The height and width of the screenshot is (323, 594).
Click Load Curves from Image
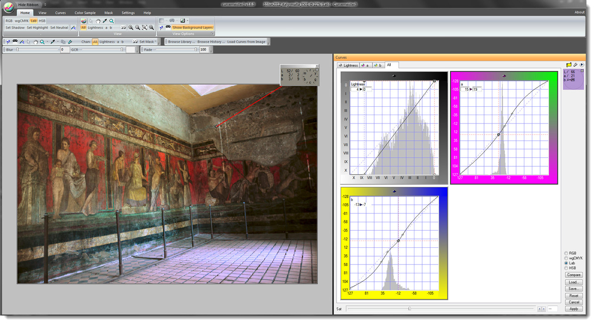(x=246, y=42)
